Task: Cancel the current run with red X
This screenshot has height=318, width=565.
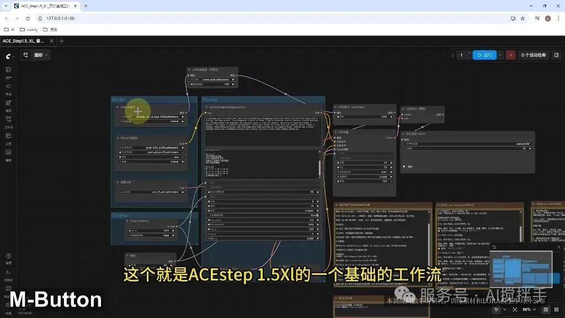Action: coord(510,55)
